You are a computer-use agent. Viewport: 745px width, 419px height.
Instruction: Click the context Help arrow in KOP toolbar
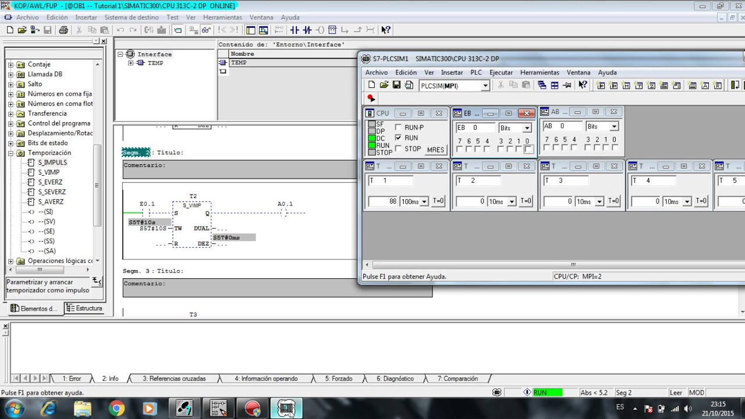(386, 30)
